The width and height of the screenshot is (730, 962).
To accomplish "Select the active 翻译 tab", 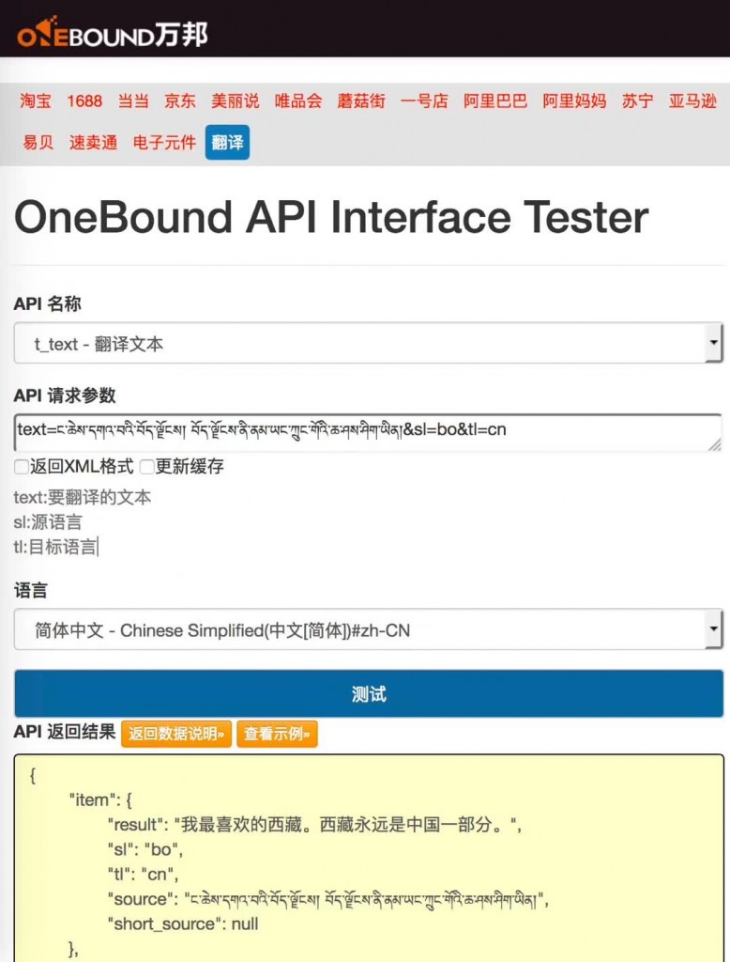I will pyautogui.click(x=227, y=143).
